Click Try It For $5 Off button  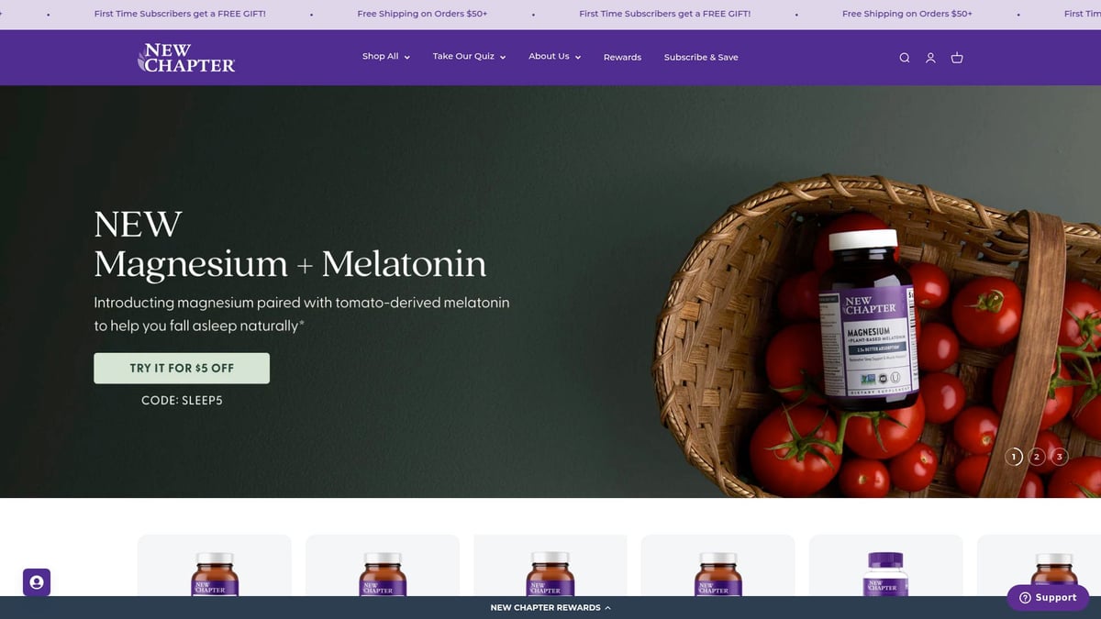pos(182,368)
